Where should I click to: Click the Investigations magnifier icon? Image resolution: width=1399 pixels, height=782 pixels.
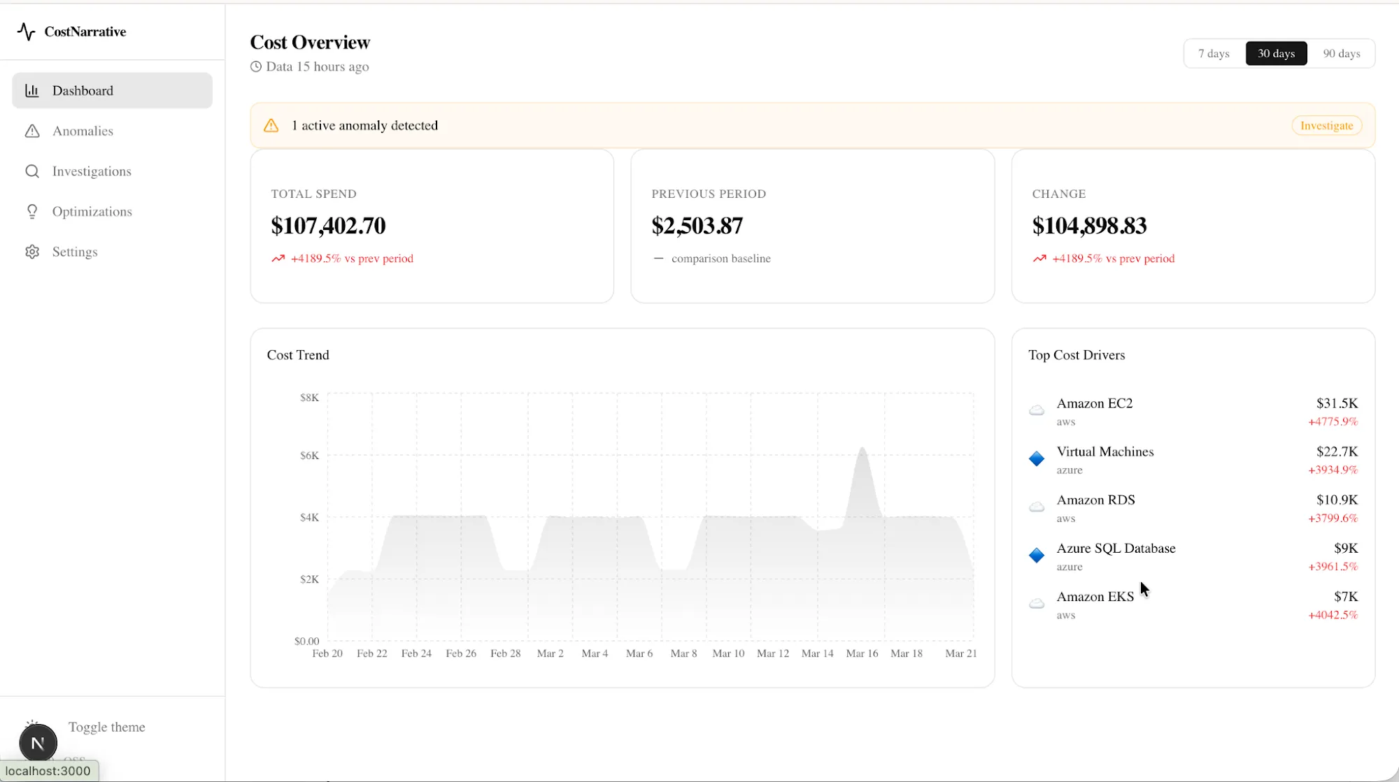pyautogui.click(x=32, y=171)
